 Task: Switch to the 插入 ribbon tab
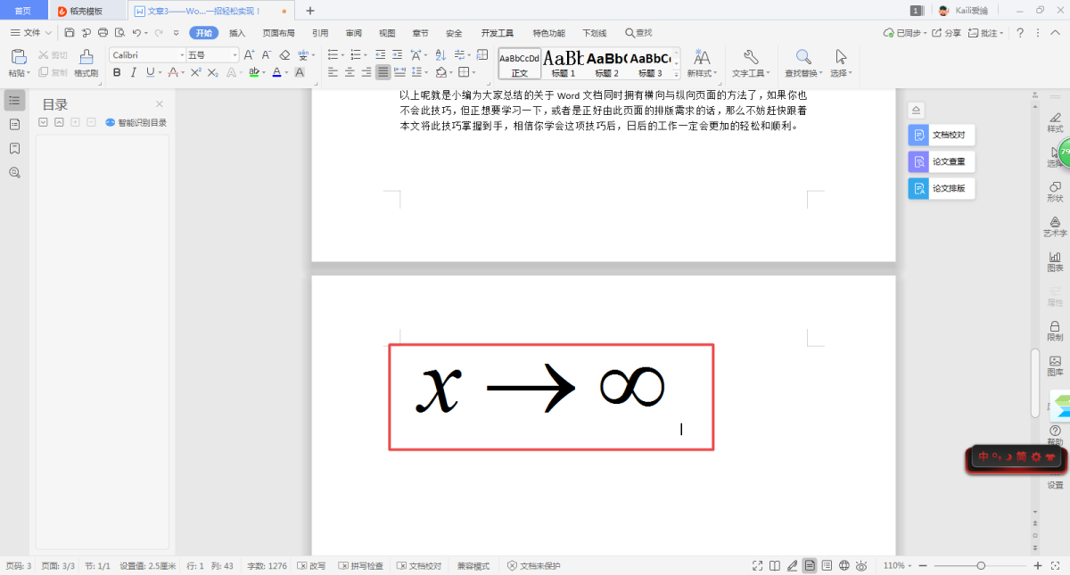point(237,33)
